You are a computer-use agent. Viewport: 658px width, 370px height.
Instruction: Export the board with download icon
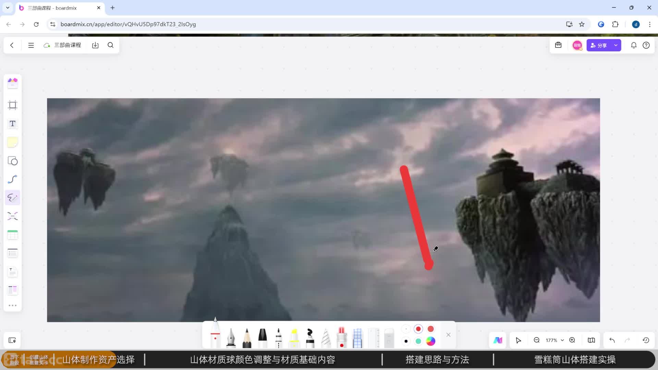click(x=95, y=45)
